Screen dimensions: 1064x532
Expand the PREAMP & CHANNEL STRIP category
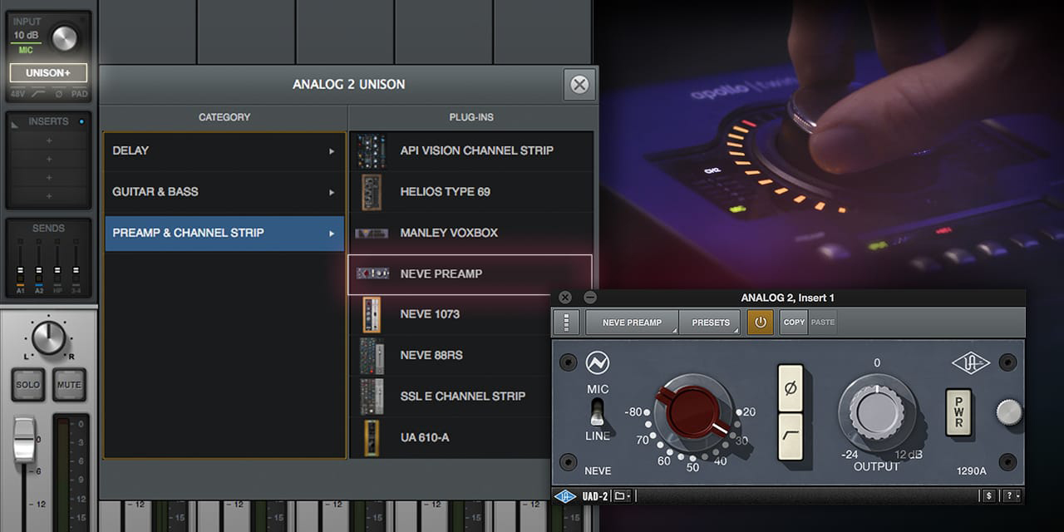point(224,233)
